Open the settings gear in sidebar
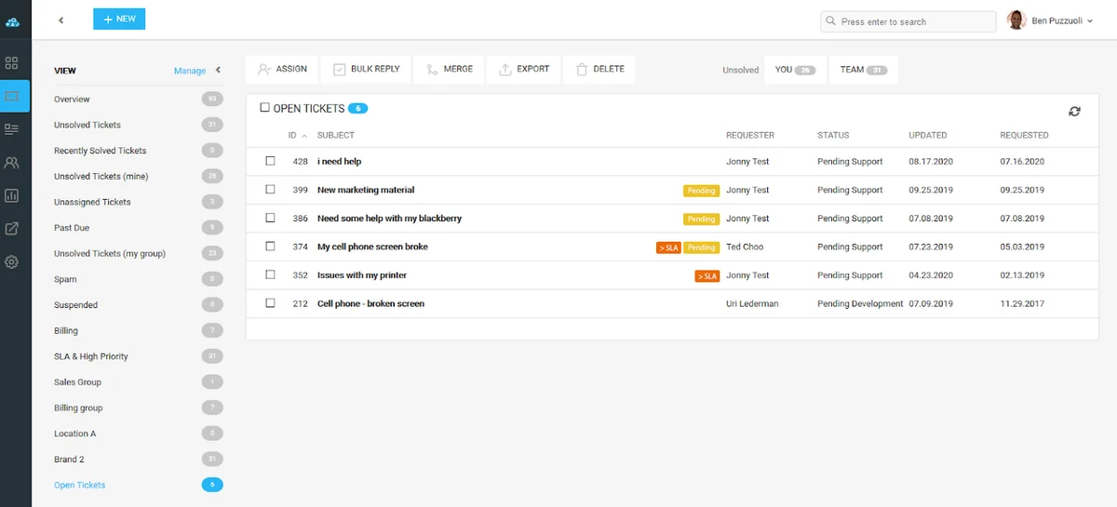This screenshot has height=507, width=1117. [x=12, y=262]
